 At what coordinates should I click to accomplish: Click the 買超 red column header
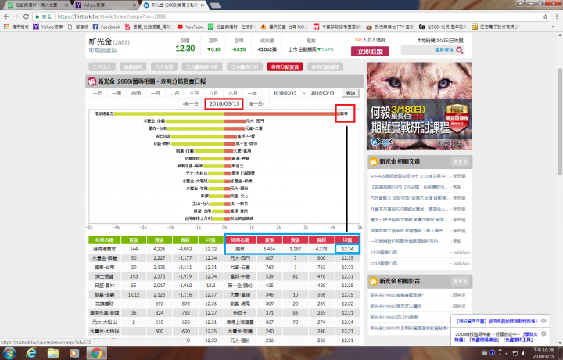[x=321, y=239]
